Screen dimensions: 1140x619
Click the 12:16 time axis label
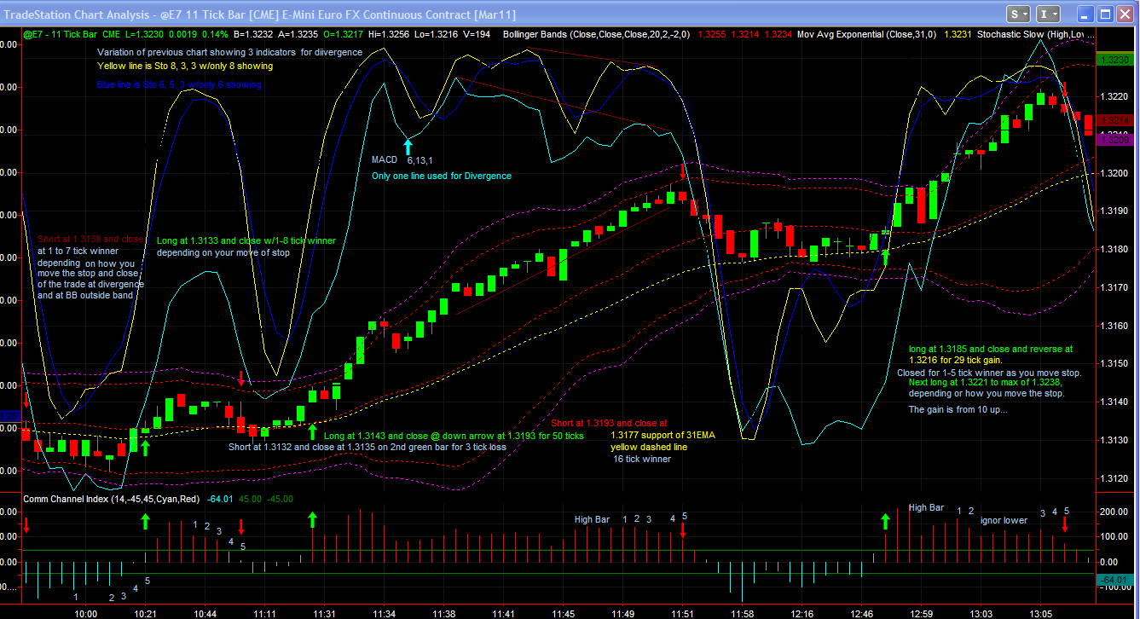(802, 613)
